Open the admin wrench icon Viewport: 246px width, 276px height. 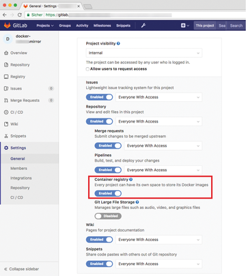click(143, 25)
